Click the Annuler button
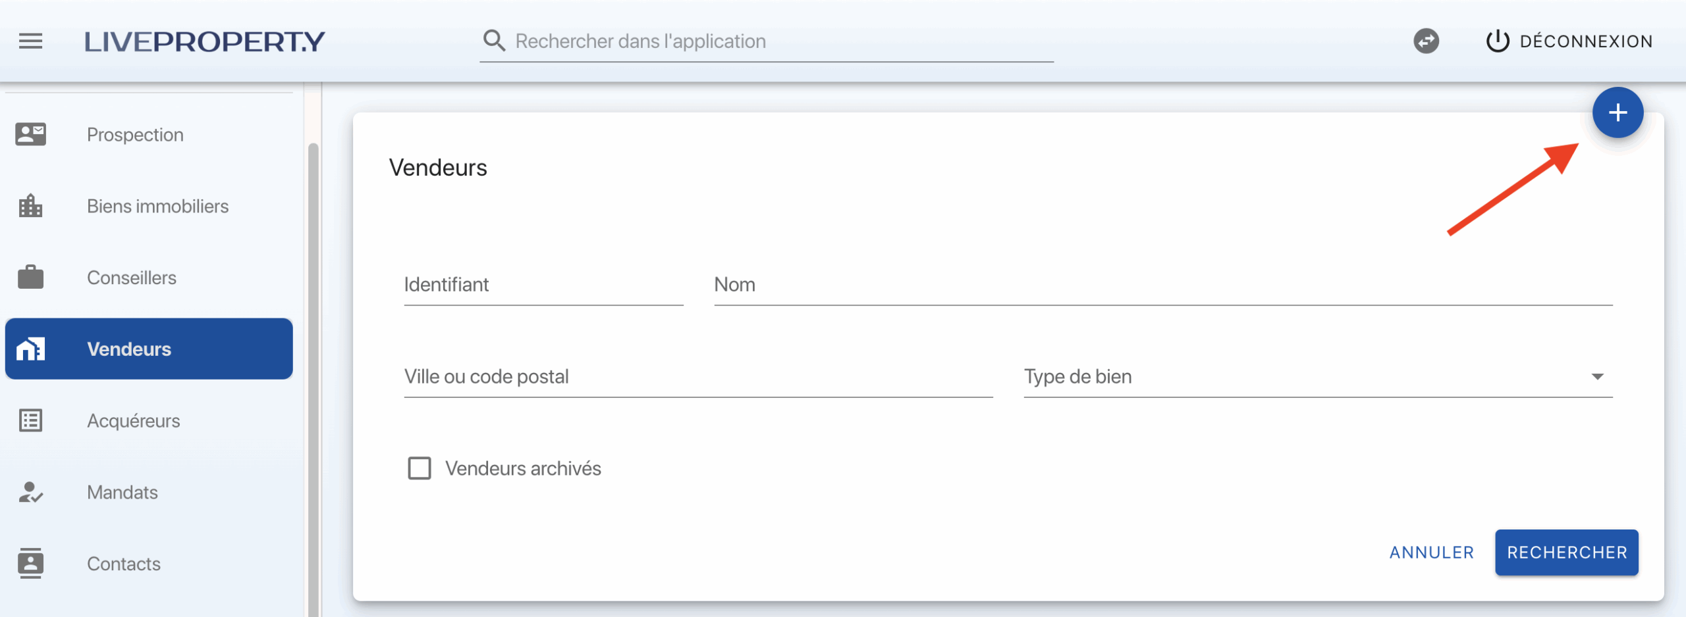This screenshot has width=1686, height=617. [1431, 553]
